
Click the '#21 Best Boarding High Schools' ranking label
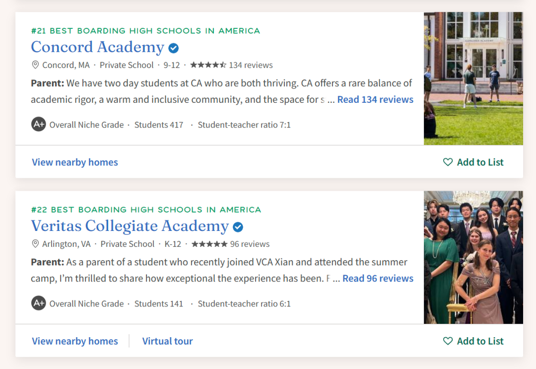coord(145,31)
